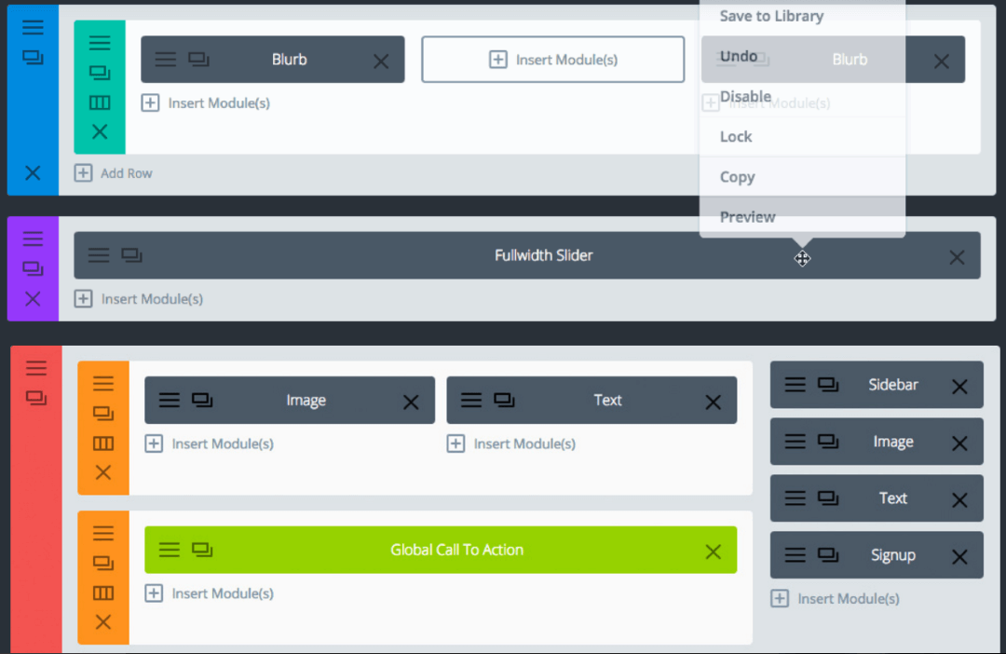1006x654 pixels.
Task: Open the Fullwidth Slider module settings
Action: (99, 254)
